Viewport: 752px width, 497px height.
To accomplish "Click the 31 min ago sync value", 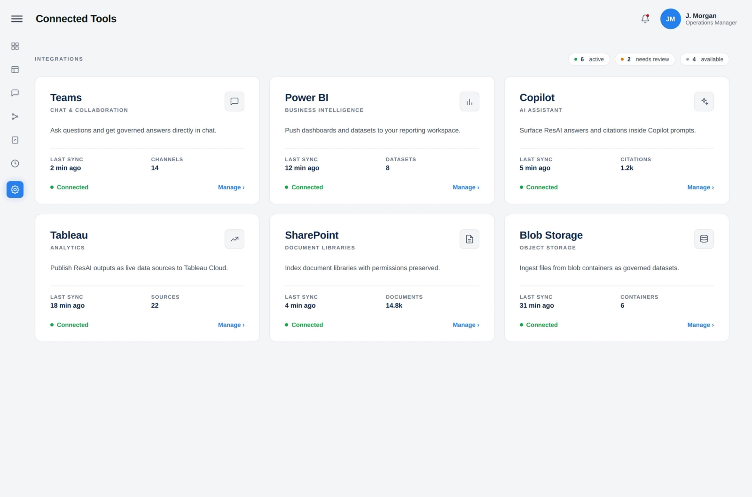I will (x=537, y=305).
